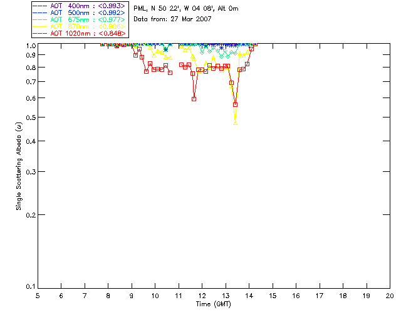Click the AOT 870nm legend entry
Image resolution: width=401 pixels, height=320 pixels.
(79, 26)
